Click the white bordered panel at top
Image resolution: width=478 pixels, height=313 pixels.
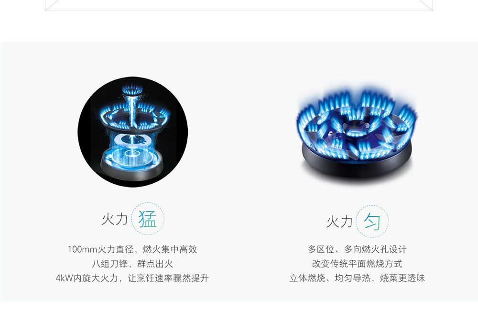[239, 5]
